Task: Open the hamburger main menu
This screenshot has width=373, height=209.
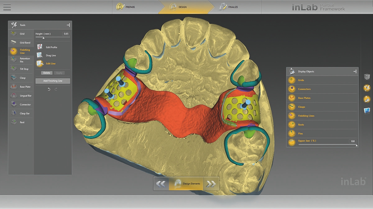Action: point(6,7)
